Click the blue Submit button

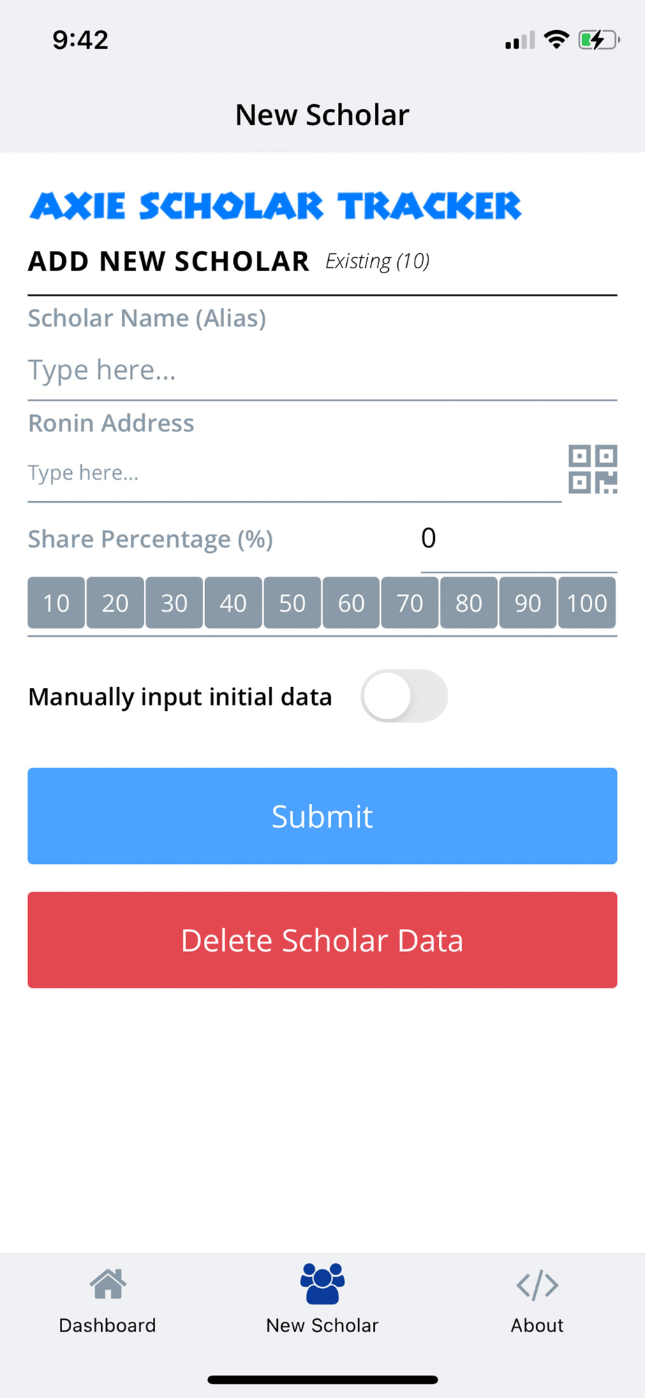coord(322,816)
